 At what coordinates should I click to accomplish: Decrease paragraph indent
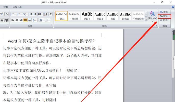pyautogui.click(x=31, y=14)
